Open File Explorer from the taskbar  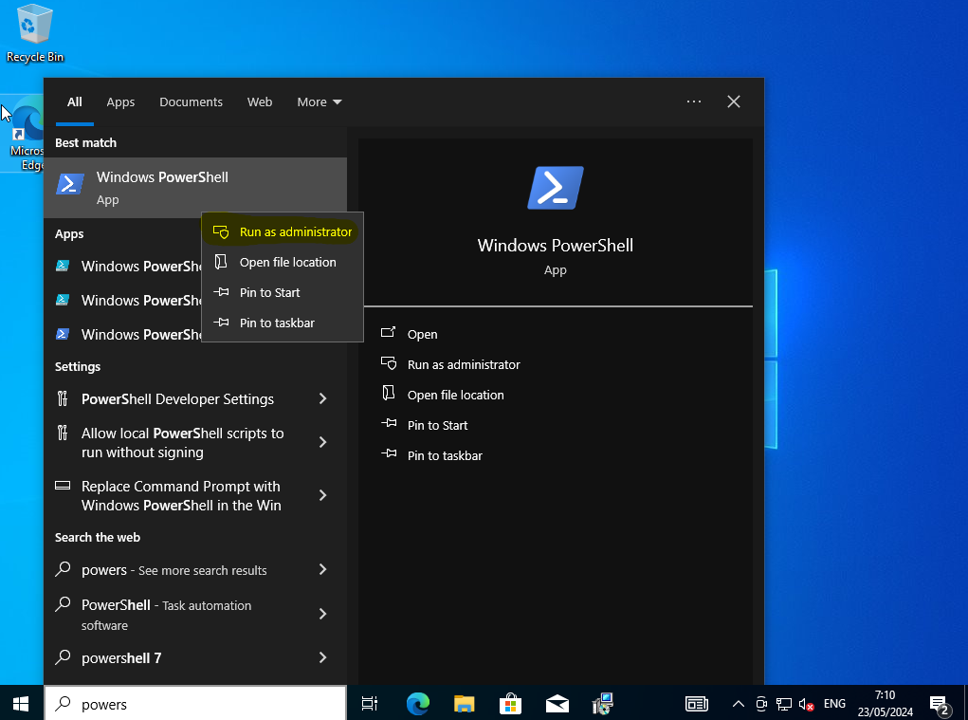465,703
